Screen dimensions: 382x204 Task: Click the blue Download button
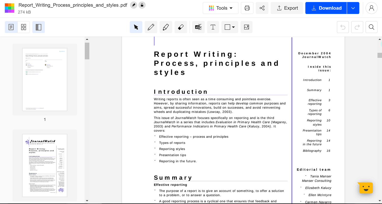[326, 8]
